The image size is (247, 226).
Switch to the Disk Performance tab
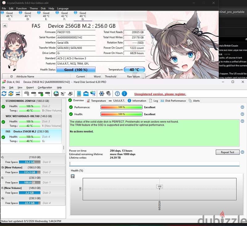point(173,101)
